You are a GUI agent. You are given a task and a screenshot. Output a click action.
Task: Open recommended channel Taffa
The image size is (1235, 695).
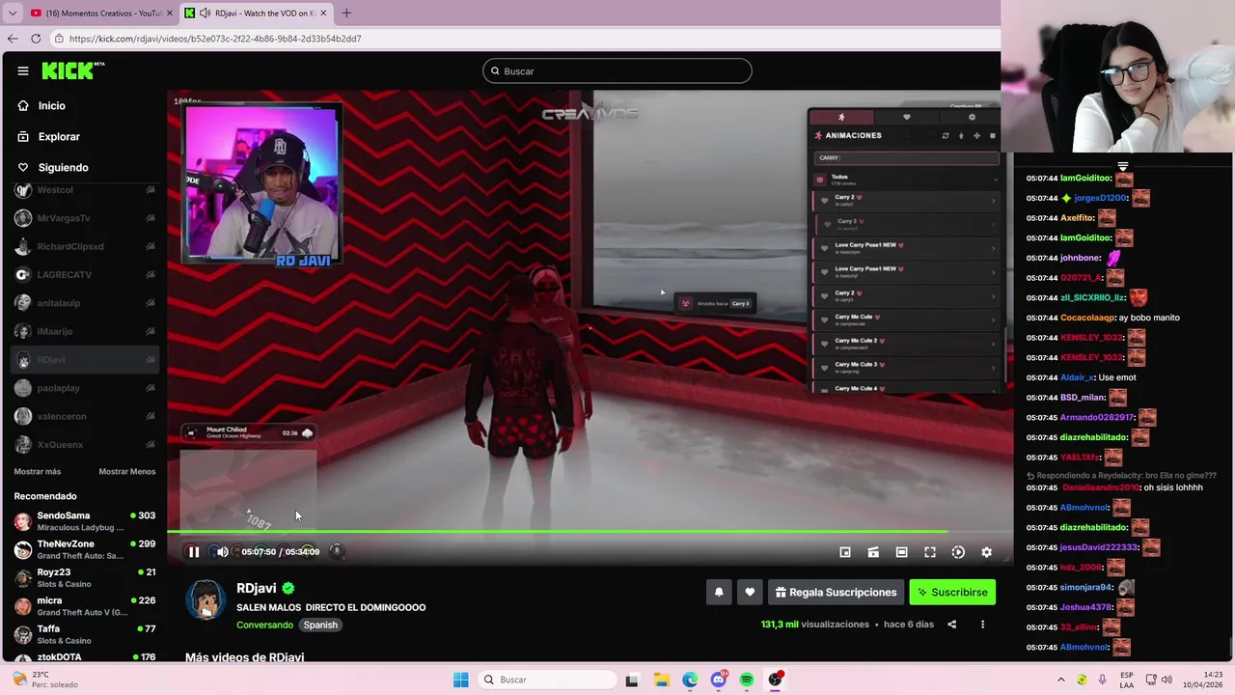click(x=85, y=634)
